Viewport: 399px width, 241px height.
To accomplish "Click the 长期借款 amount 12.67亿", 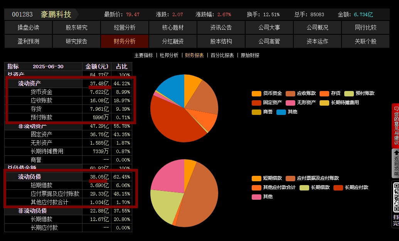I will point(99,219).
